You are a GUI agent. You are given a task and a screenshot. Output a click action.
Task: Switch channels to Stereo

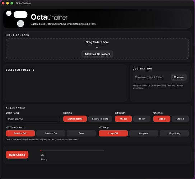click(x=180, y=119)
